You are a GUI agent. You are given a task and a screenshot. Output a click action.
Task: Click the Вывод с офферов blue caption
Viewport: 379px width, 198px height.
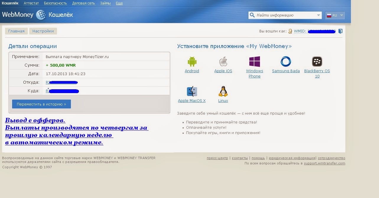(35, 121)
